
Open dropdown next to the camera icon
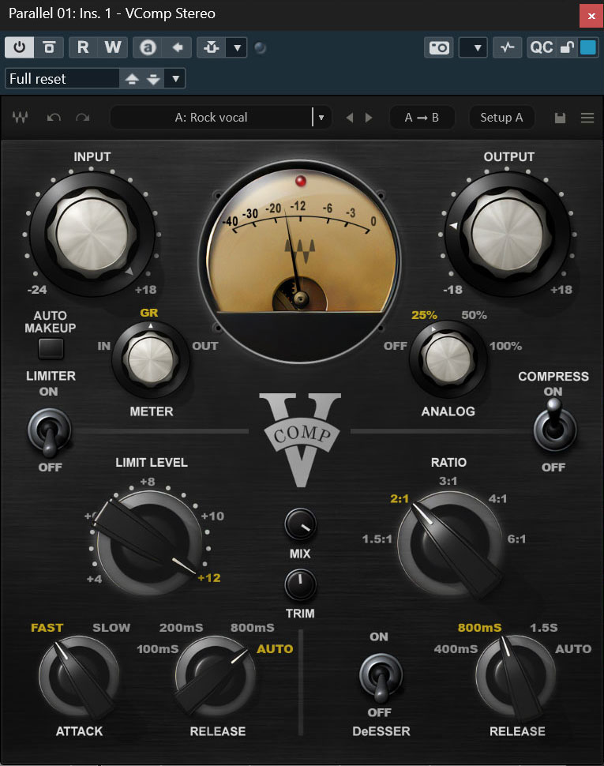(x=473, y=47)
